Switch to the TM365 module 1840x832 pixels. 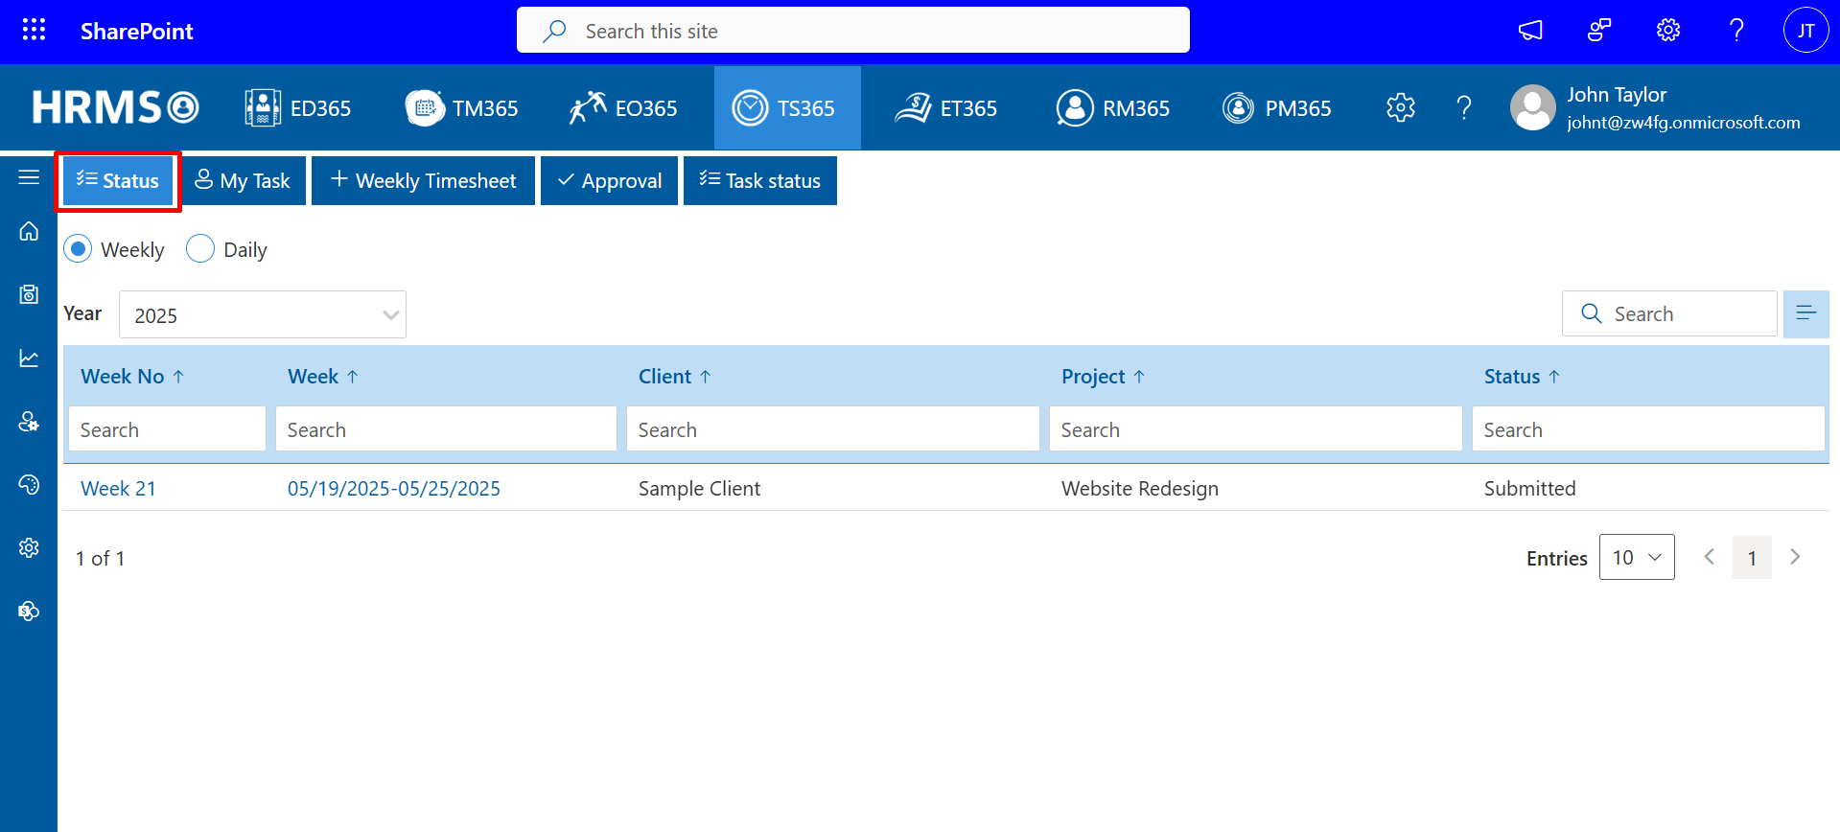[x=462, y=108]
